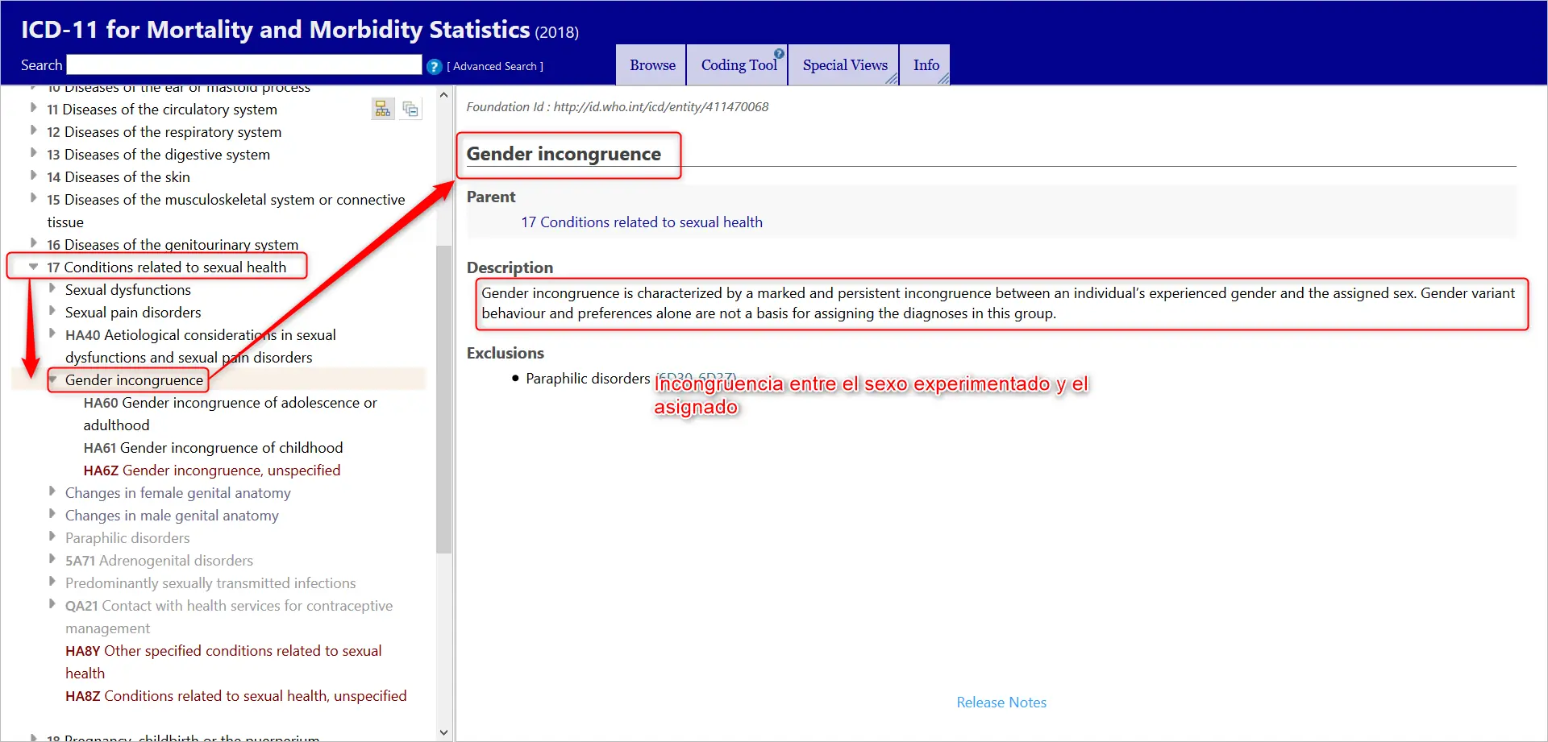Select 11 Diseases of the circulatory system
This screenshot has width=1548, height=742.
[162, 110]
